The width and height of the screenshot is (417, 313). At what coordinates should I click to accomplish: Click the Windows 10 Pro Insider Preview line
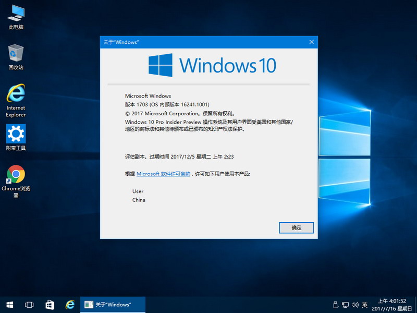point(209,126)
